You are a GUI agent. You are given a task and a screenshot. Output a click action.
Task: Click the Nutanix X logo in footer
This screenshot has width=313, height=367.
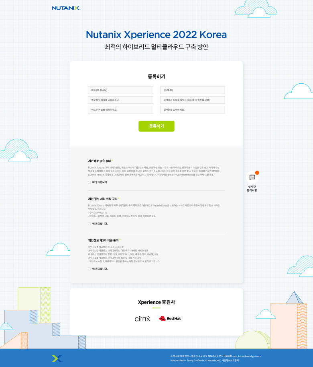(57, 358)
